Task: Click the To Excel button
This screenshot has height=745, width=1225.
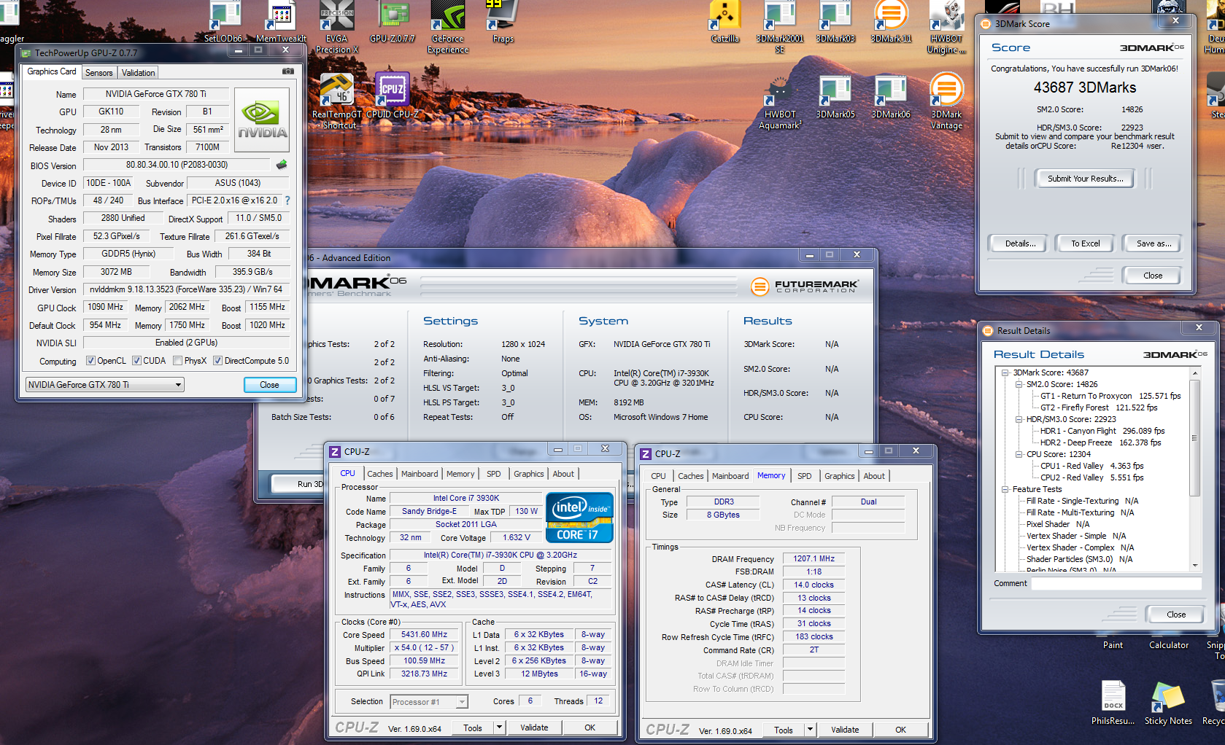Action: 1085,243
